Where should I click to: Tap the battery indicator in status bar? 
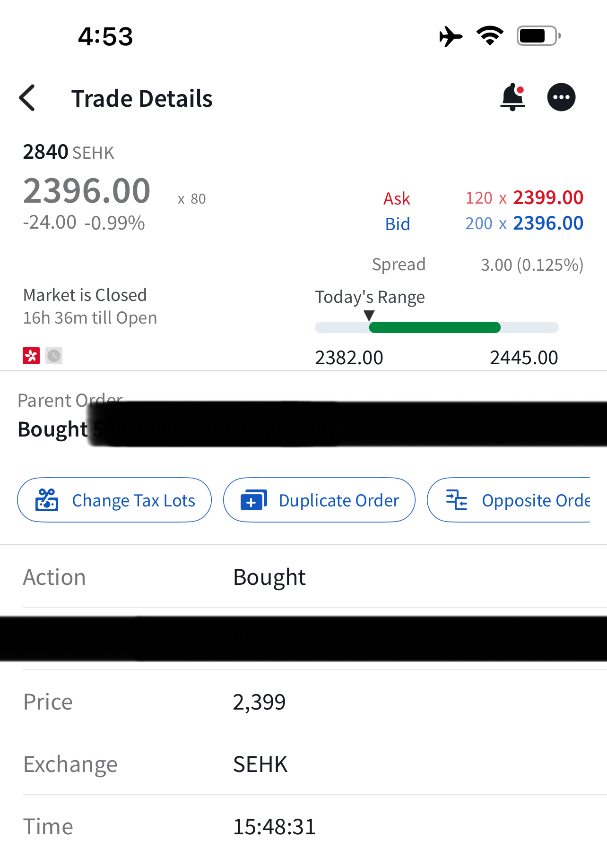(538, 36)
